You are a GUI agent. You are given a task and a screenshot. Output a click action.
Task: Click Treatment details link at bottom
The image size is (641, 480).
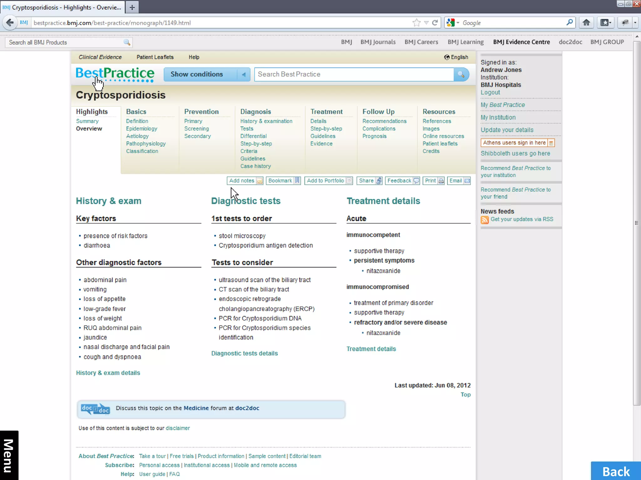tap(371, 349)
